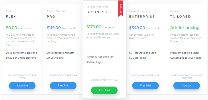Select the BUSINESS plan heading
The image size is (208, 100).
pyautogui.click(x=97, y=12)
